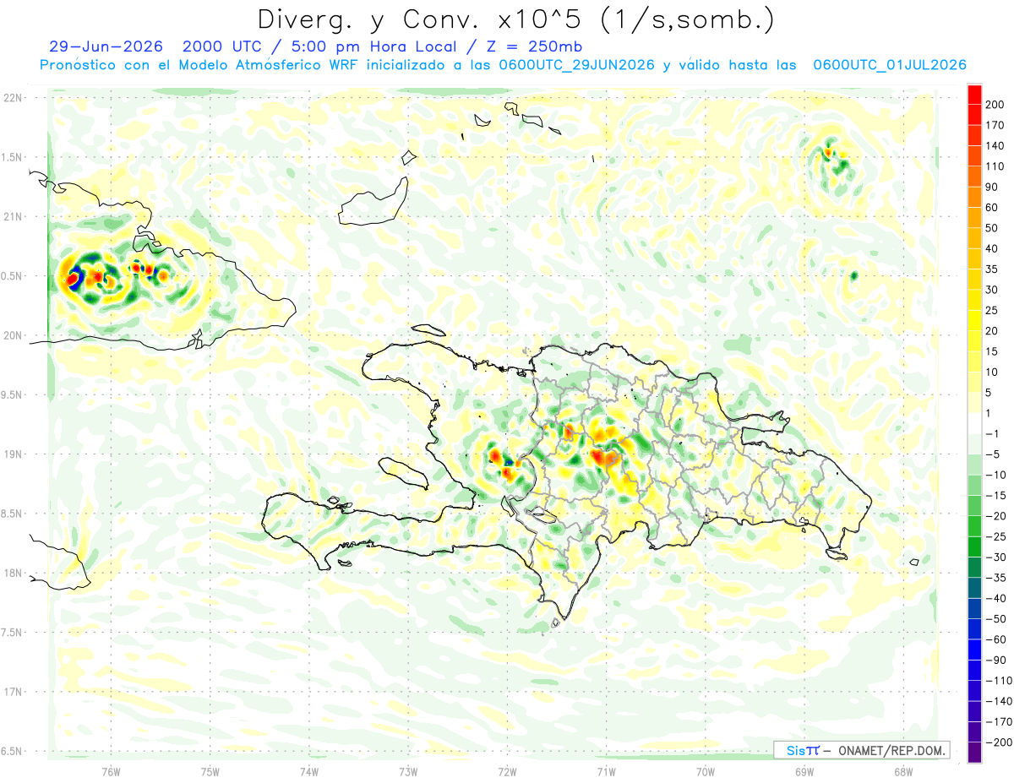
Task: Click the dark red swatch atop the colorbar
Action: coord(975,94)
